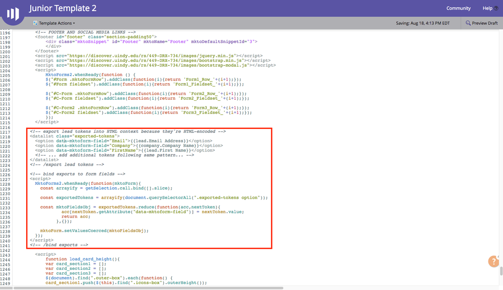Click the 'function load_card_height(){' line
503x290 pixels.
[83, 259]
